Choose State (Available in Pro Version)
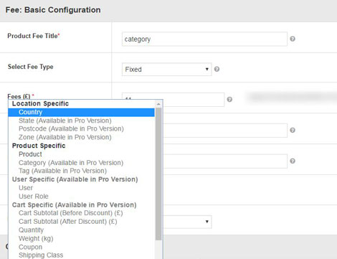Viewport: 337px width, 259px height. (65, 121)
